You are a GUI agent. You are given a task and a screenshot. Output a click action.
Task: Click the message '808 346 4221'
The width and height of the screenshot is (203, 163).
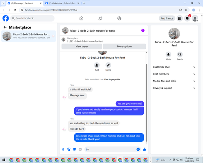(x=77, y=129)
